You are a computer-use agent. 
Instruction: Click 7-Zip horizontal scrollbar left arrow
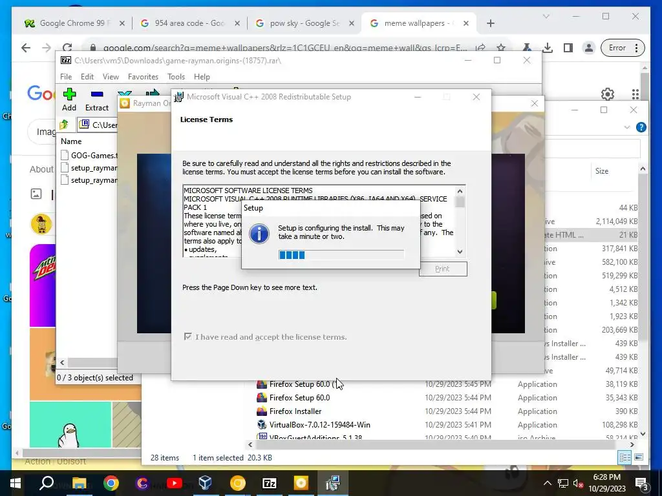(62, 362)
